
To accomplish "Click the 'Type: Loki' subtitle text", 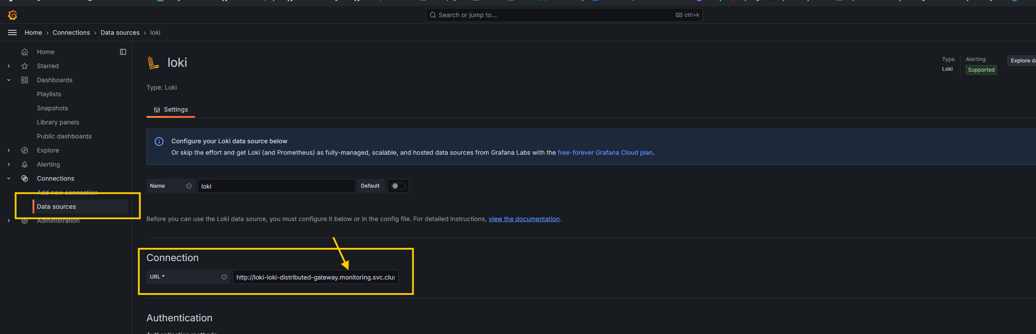I will point(162,87).
